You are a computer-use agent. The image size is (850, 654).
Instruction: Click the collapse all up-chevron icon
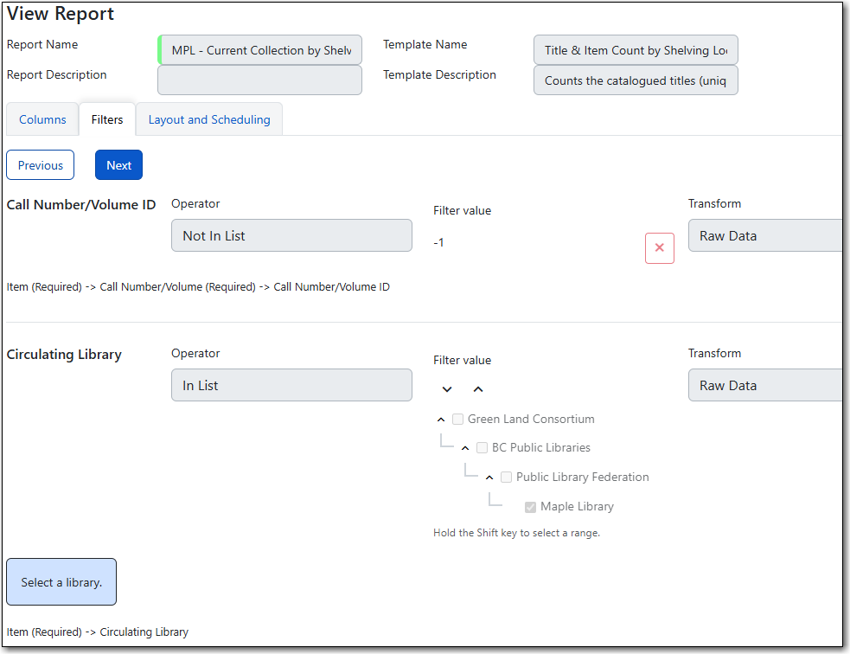(478, 389)
